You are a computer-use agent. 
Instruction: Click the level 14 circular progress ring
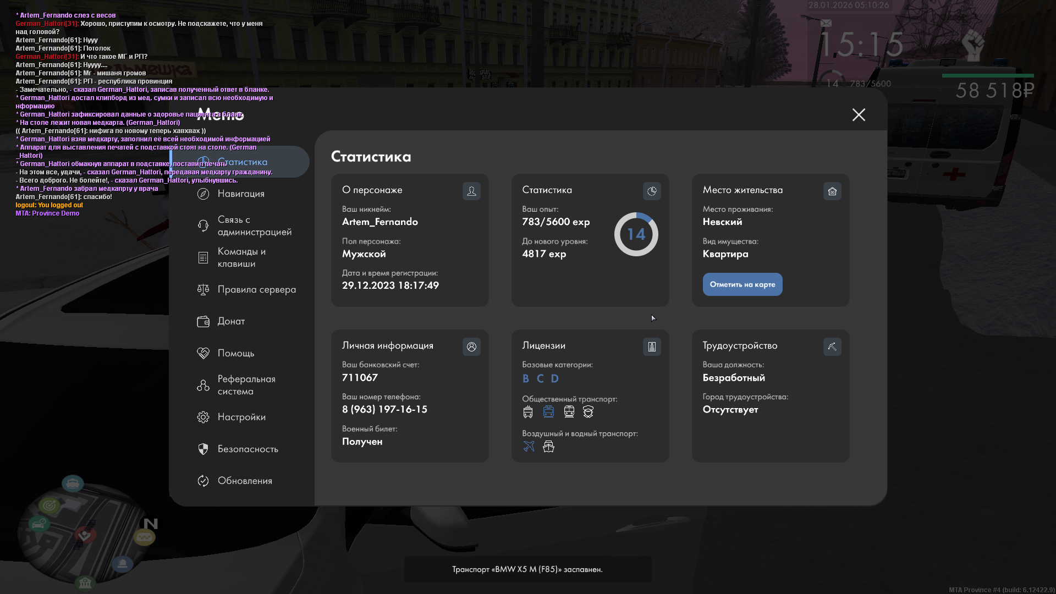point(636,234)
